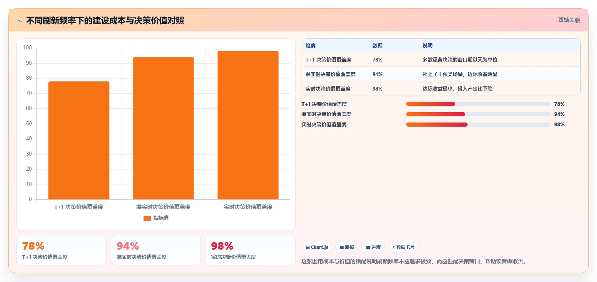
Task: Click the 指标值 legend label
Action: [x=161, y=218]
